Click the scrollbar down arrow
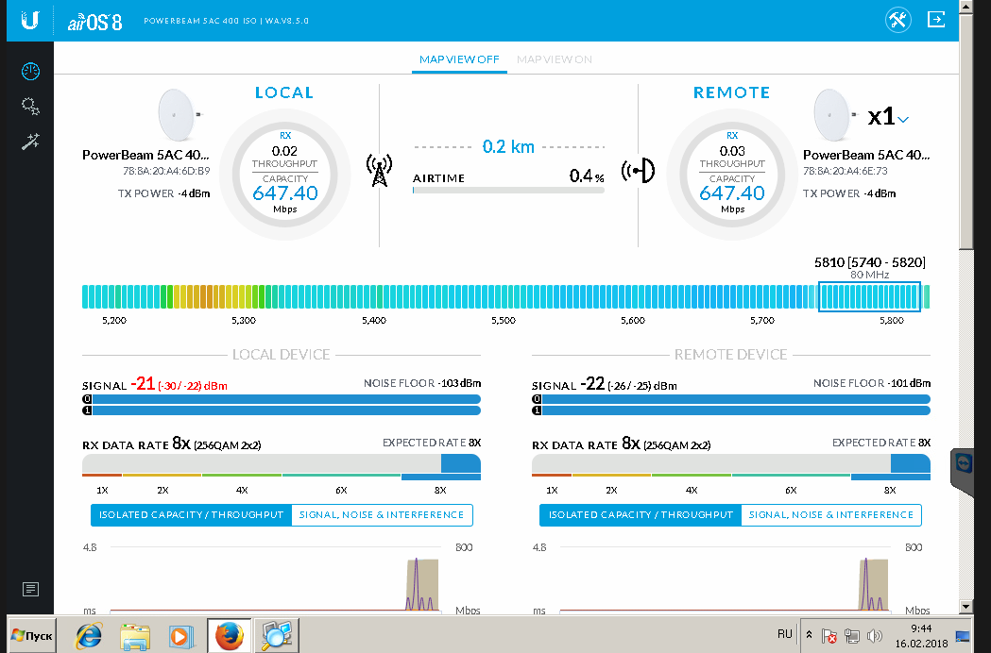991x653 pixels. pyautogui.click(x=965, y=607)
